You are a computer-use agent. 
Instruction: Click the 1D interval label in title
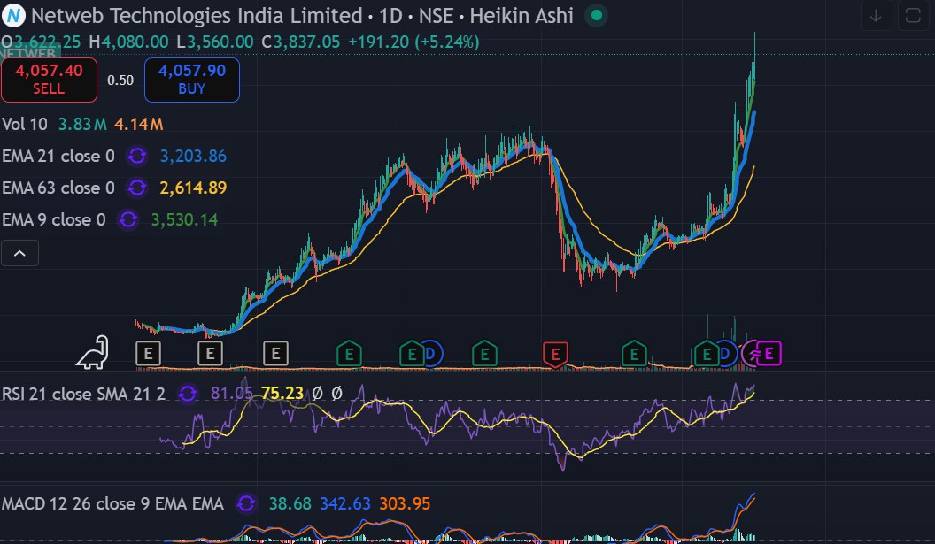[391, 16]
